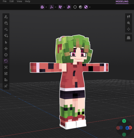The height and width of the screenshot is (138, 134).
Task: Click the magnifier zoom view icon
Action: pos(128,23)
